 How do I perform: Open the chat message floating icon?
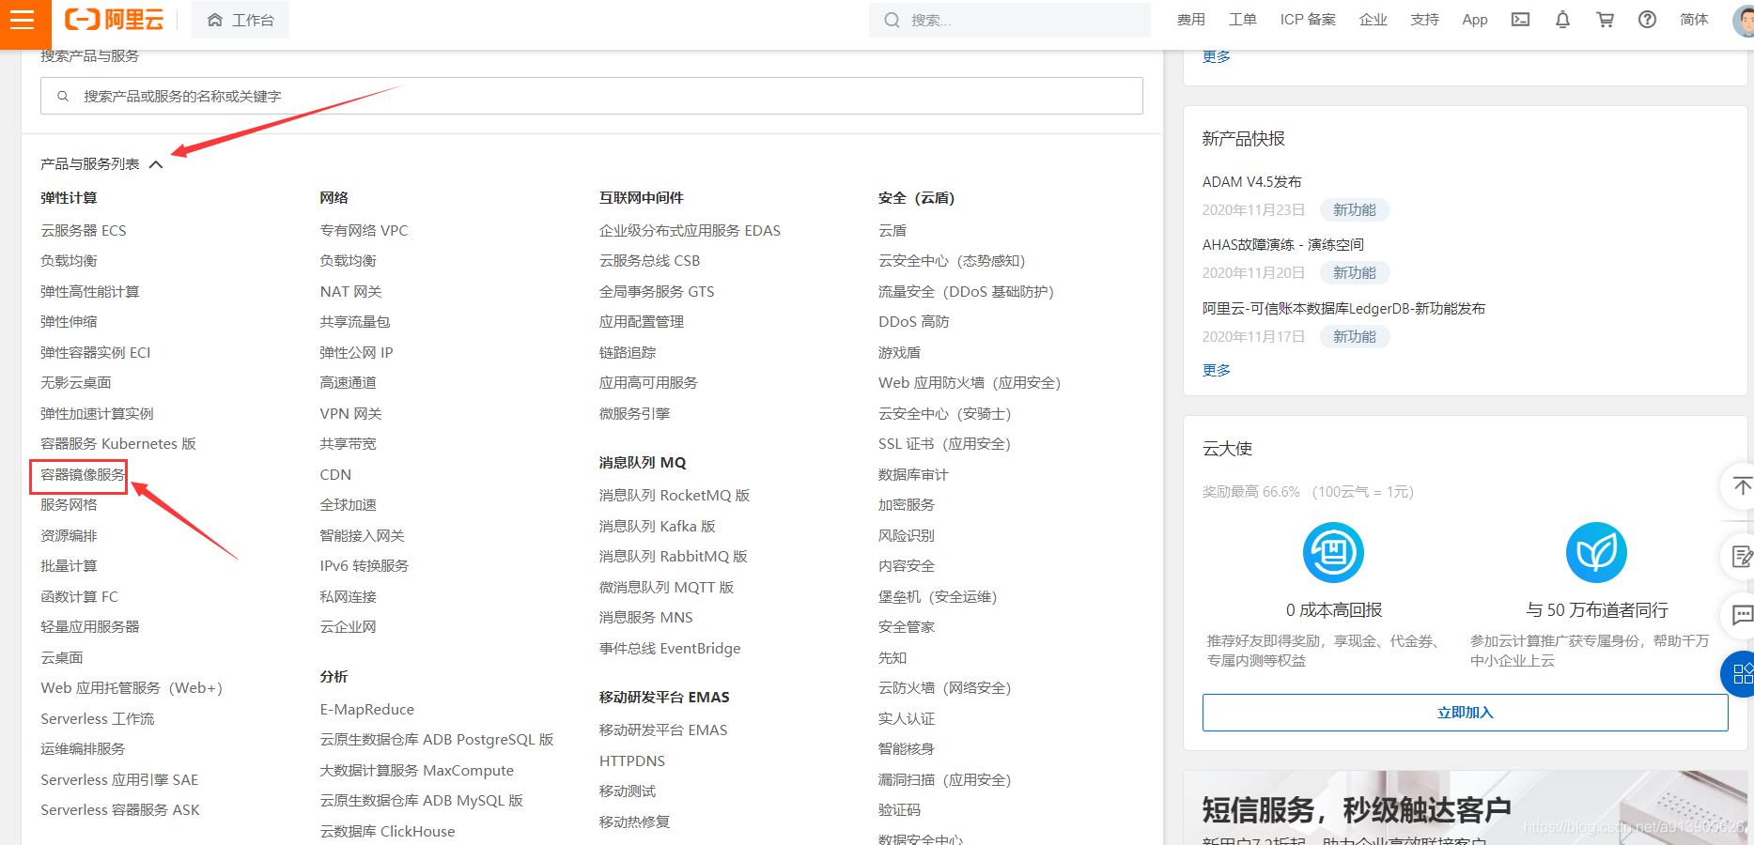coord(1741,616)
